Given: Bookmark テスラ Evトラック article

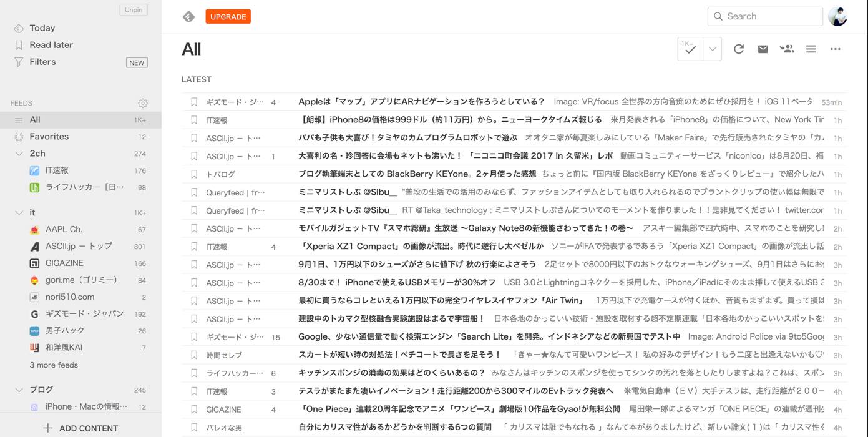Looking at the screenshot, I should [x=194, y=391].
